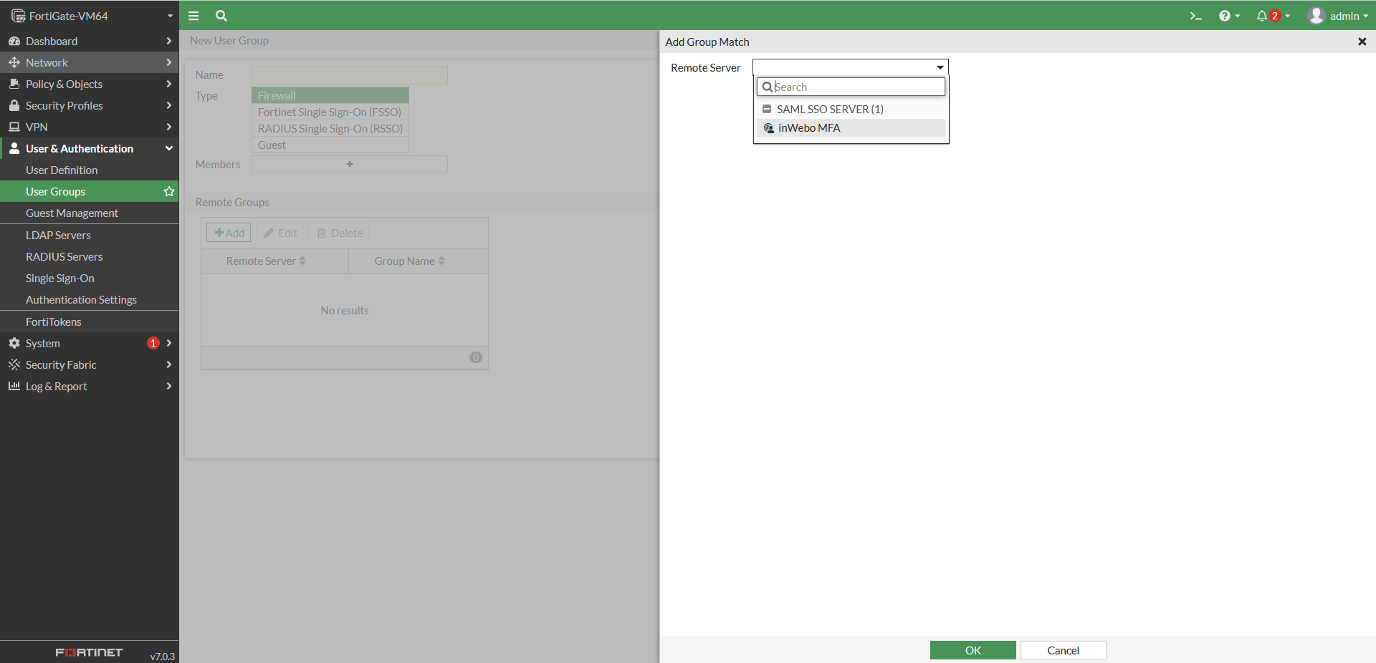1376x663 pixels.
Task: Click the hamburger menu icon
Action: click(x=193, y=15)
